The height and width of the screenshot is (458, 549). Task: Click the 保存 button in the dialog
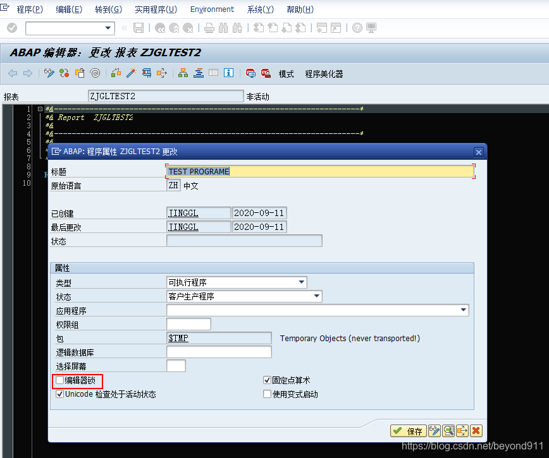point(408,431)
